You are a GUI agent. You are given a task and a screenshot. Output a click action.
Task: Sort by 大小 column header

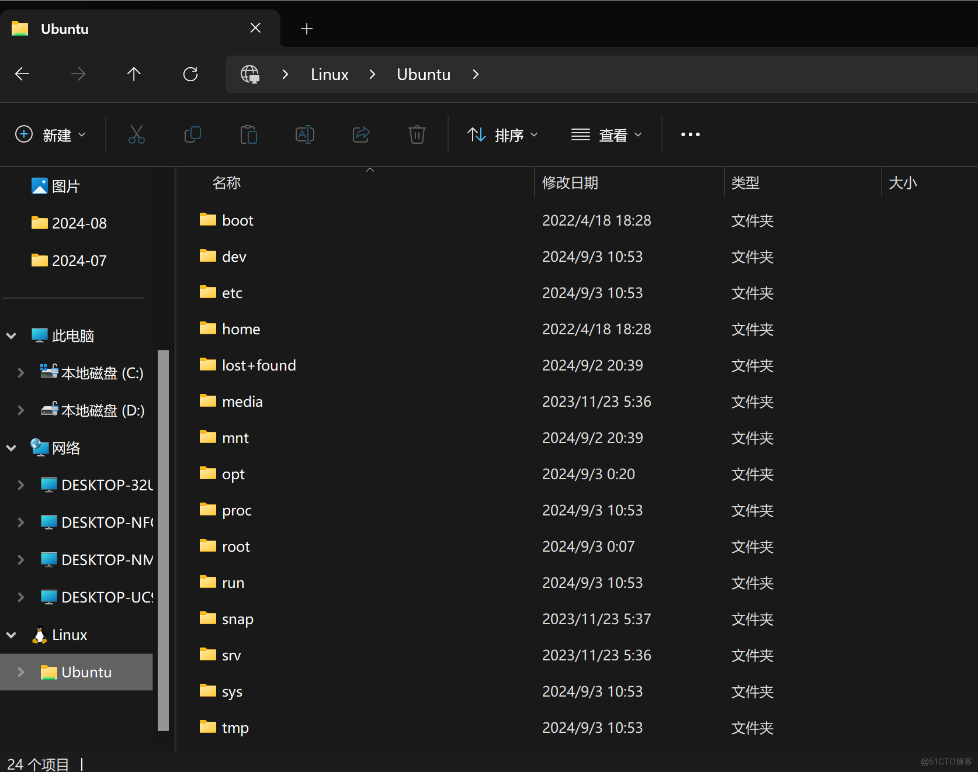coord(903,183)
